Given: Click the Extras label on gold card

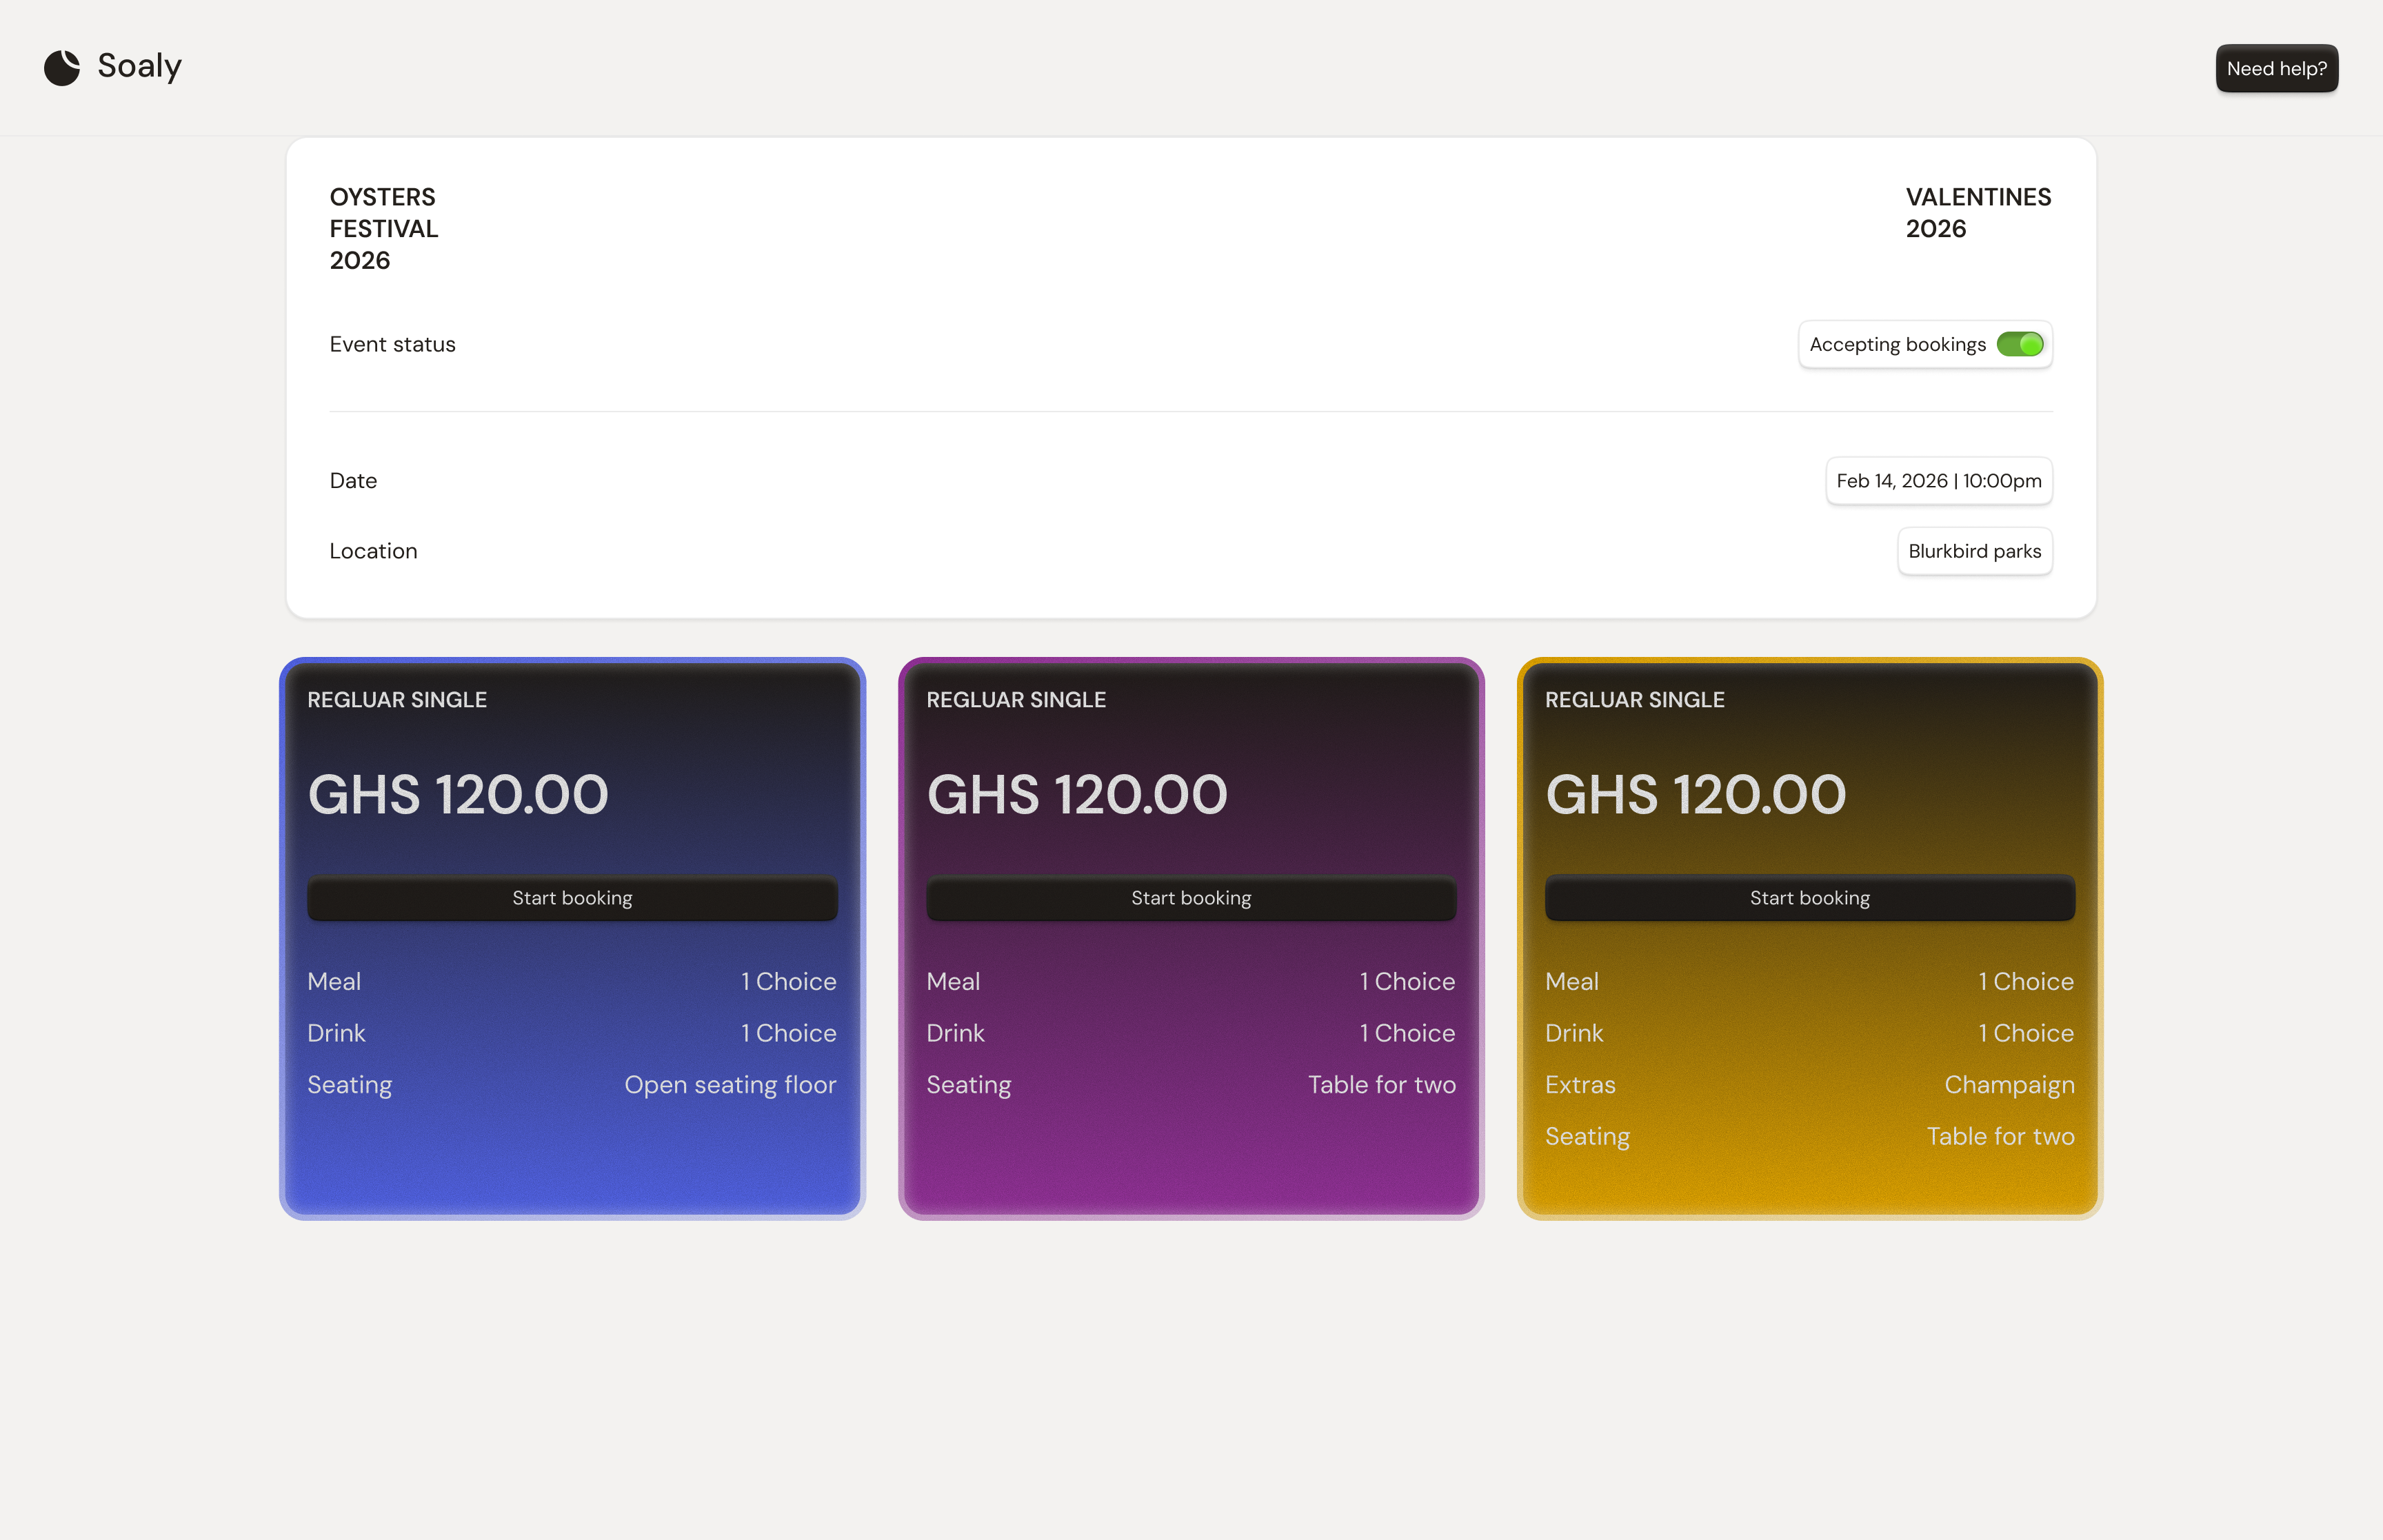Looking at the screenshot, I should (1580, 1085).
